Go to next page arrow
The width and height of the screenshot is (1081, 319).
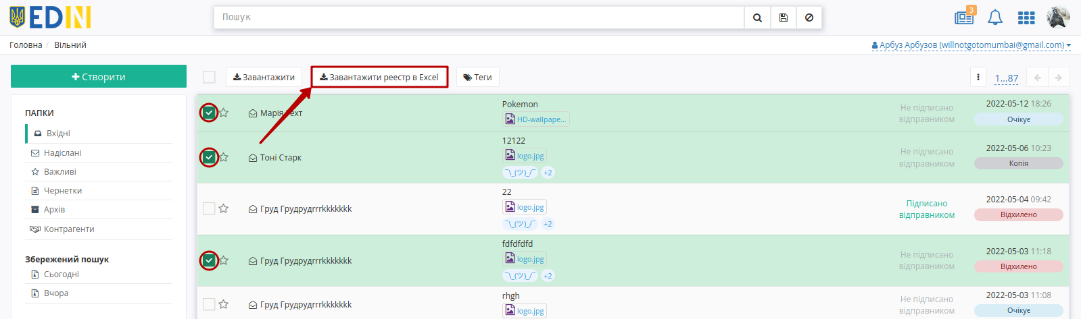click(x=1059, y=78)
